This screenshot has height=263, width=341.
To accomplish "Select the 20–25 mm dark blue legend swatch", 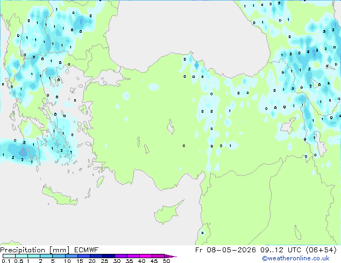I will [96, 256].
